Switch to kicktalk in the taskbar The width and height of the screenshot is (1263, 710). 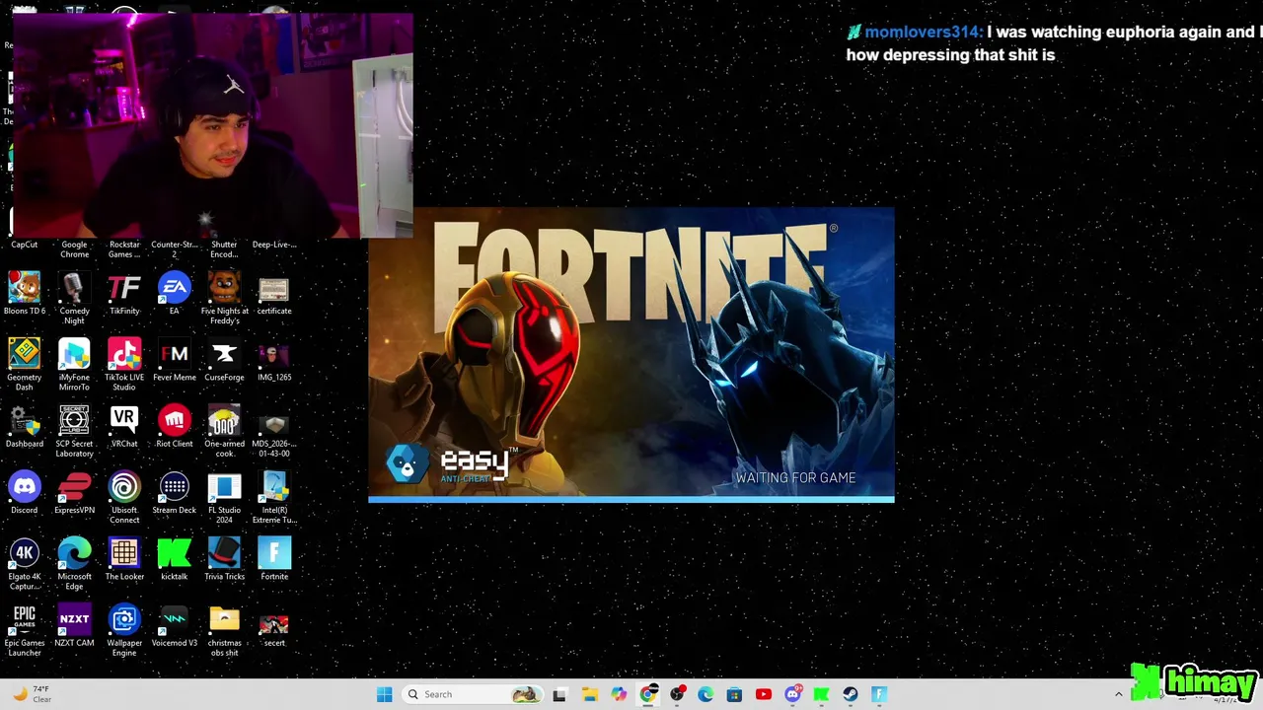pyautogui.click(x=821, y=694)
